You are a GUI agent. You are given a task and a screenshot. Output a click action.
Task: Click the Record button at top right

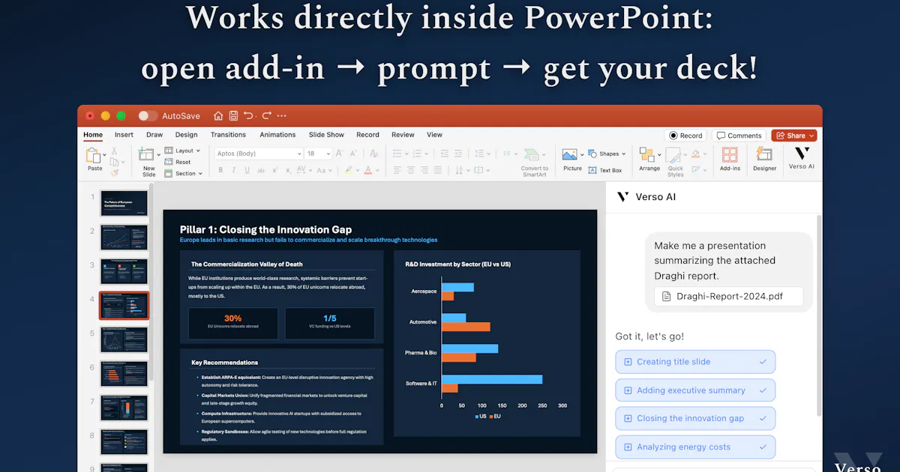[685, 136]
